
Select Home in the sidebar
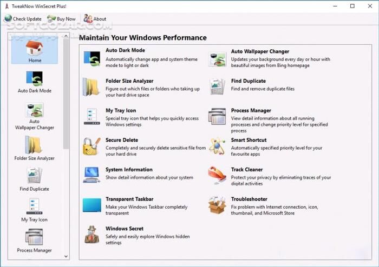pyautogui.click(x=35, y=52)
